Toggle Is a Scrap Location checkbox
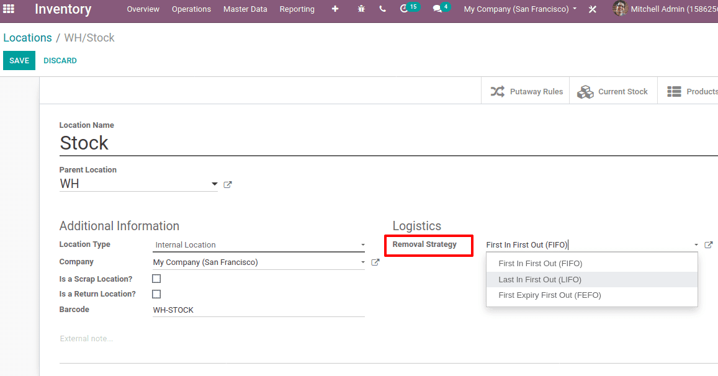 click(x=156, y=279)
